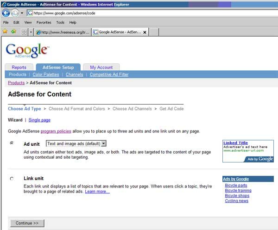Click the Choose Ad Format and Colors step

coord(77,109)
